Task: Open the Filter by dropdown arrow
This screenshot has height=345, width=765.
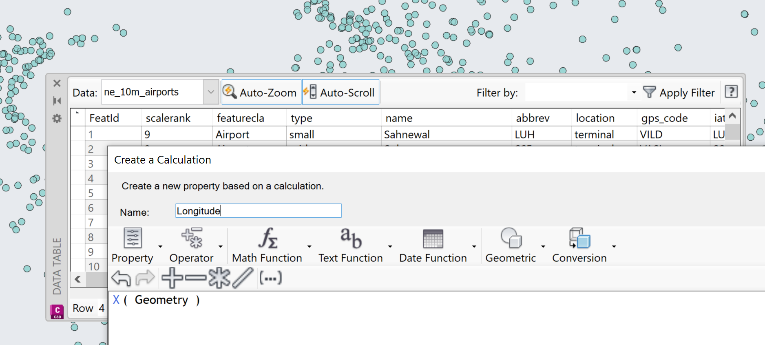Action: coord(634,93)
